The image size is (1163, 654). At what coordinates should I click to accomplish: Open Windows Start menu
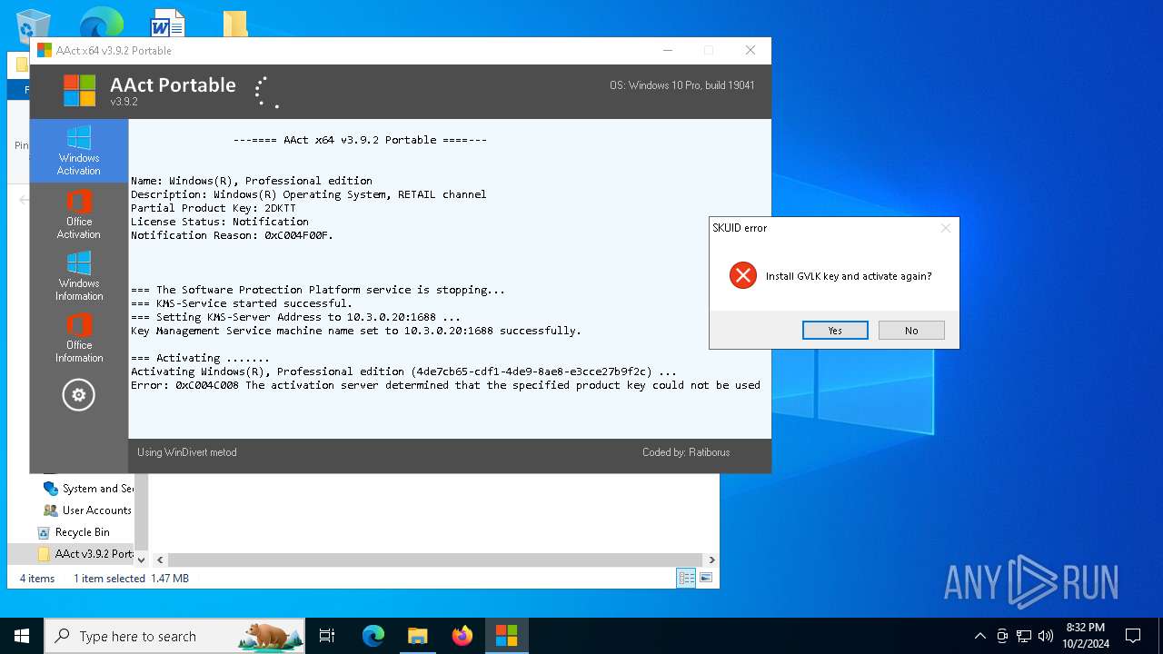tap(22, 636)
